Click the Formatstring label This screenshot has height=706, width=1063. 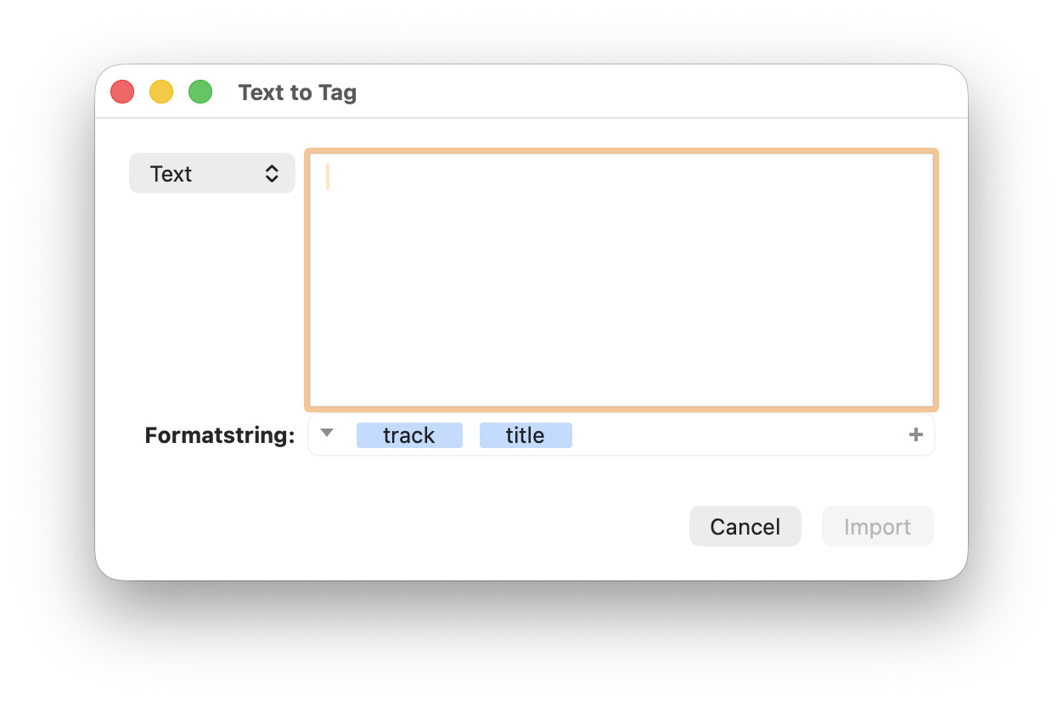point(220,435)
